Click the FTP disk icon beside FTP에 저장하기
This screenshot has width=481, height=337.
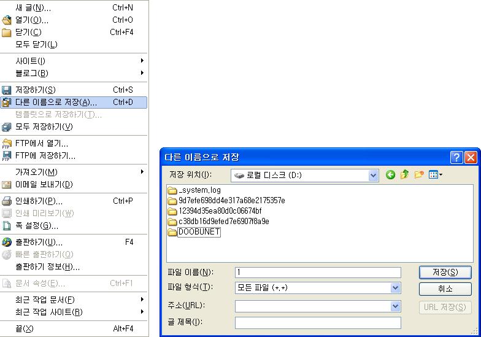(6, 156)
